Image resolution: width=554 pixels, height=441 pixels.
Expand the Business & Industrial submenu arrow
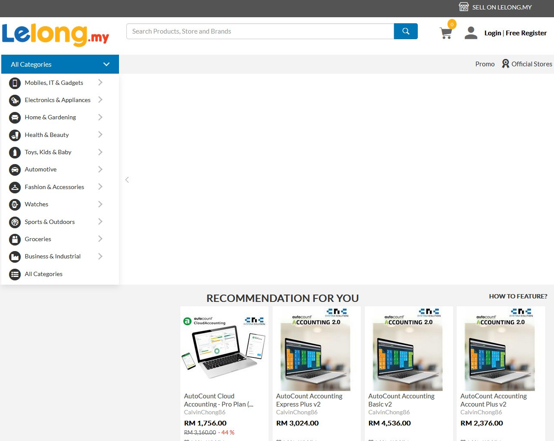[100, 256]
